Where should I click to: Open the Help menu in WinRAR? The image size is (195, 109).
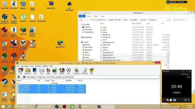coord(51,66)
